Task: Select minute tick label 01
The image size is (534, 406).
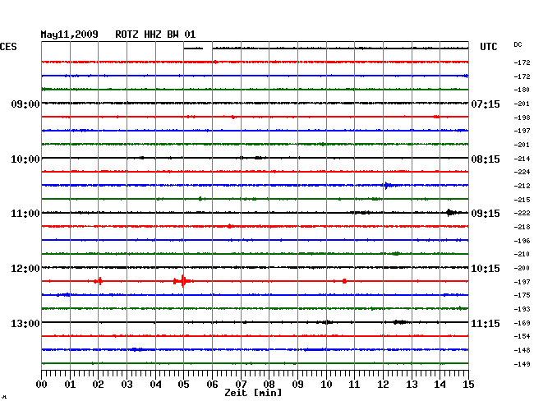Action: [70, 385]
